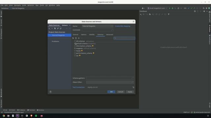Screen dimensions: 211x118
Task: Click the hide minus icon of Database panel
Action: coord(207,11)
